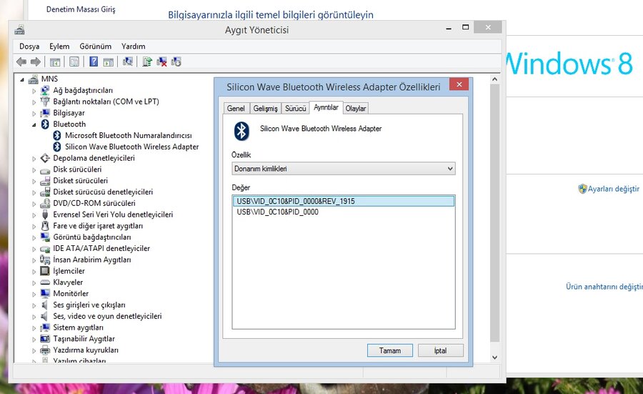
Task: Open the Eylem menu
Action: tap(59, 46)
